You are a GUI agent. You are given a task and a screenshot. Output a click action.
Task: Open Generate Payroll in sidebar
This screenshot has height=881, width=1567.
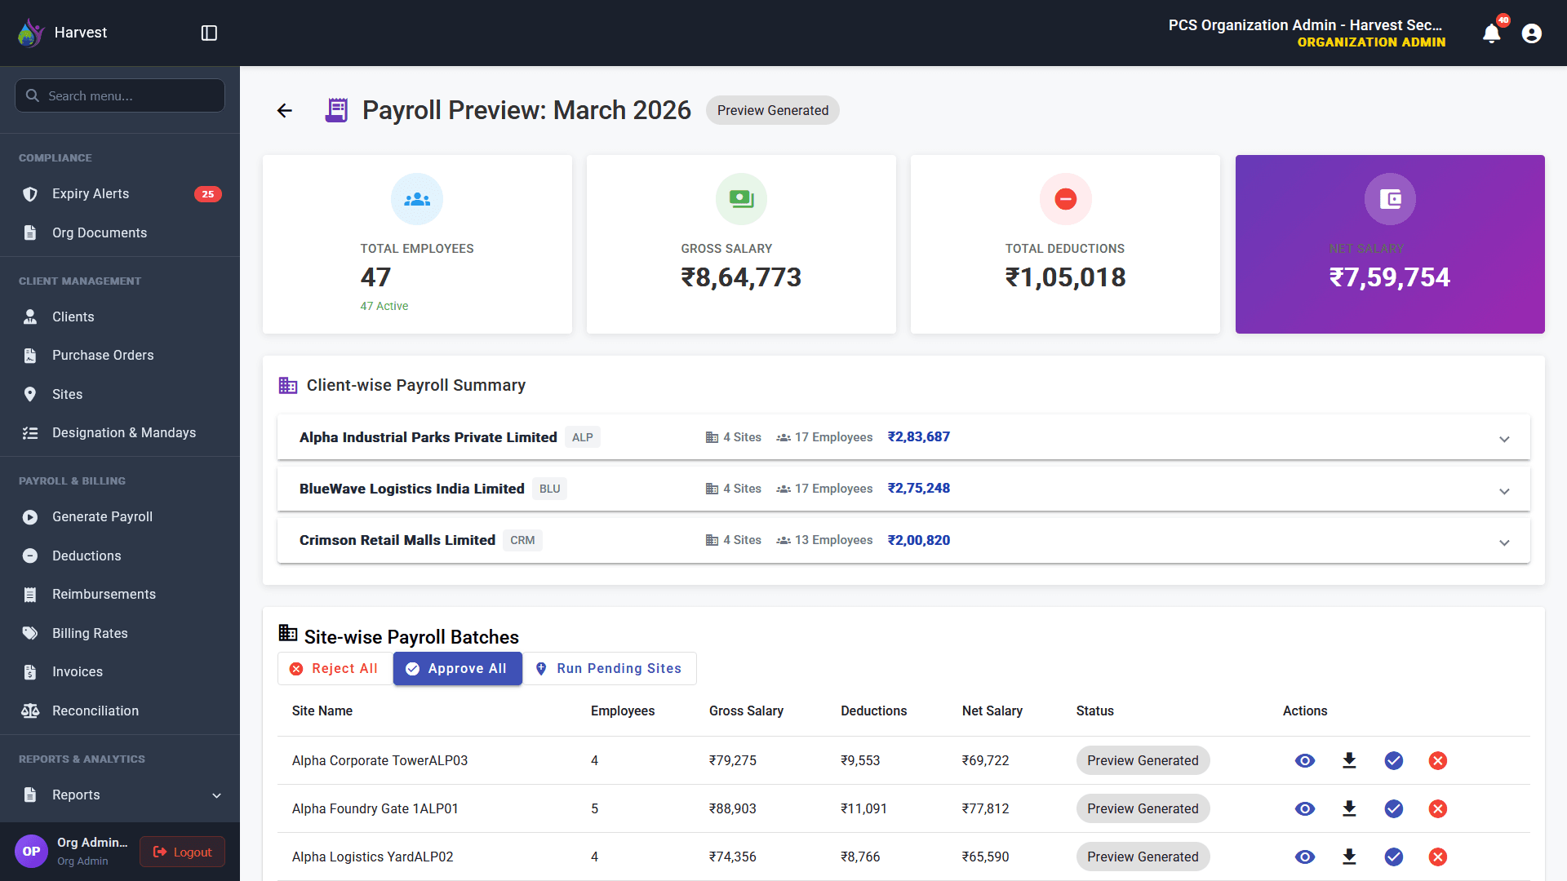pos(120,516)
